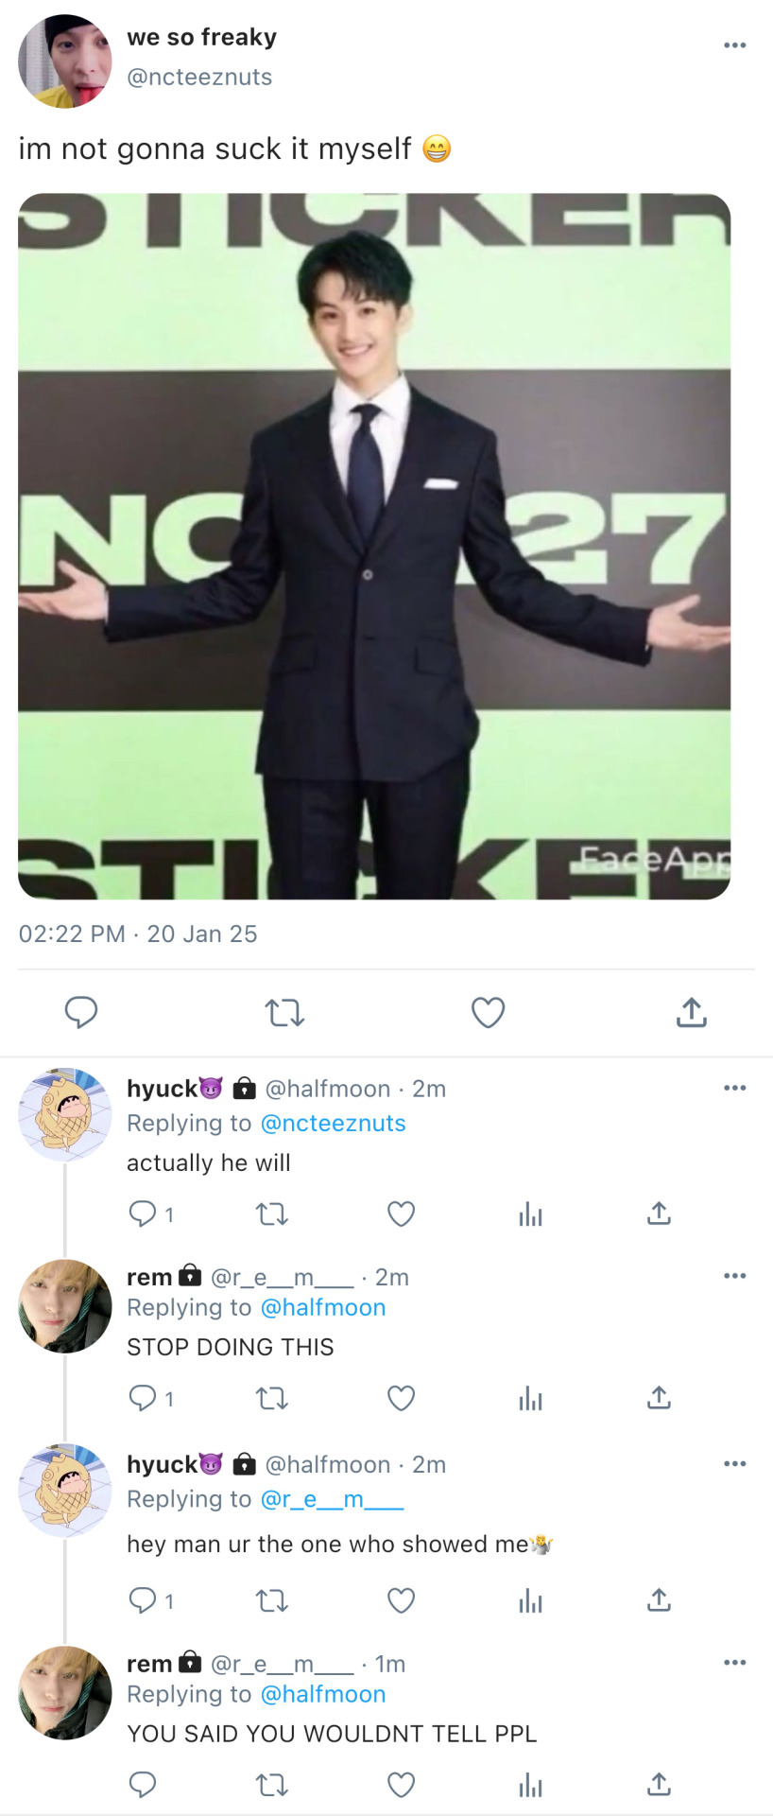Viewport: 773px width, 1816px height.
Task: Reply to the main tweet with the bubble icon
Action: 81,1013
